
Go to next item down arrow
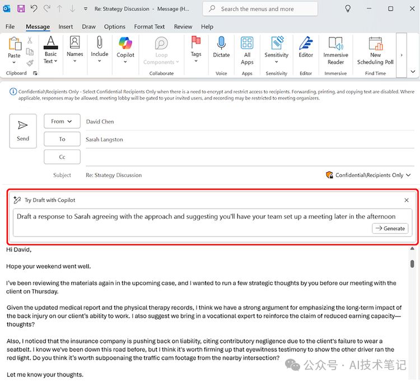(x=72, y=9)
